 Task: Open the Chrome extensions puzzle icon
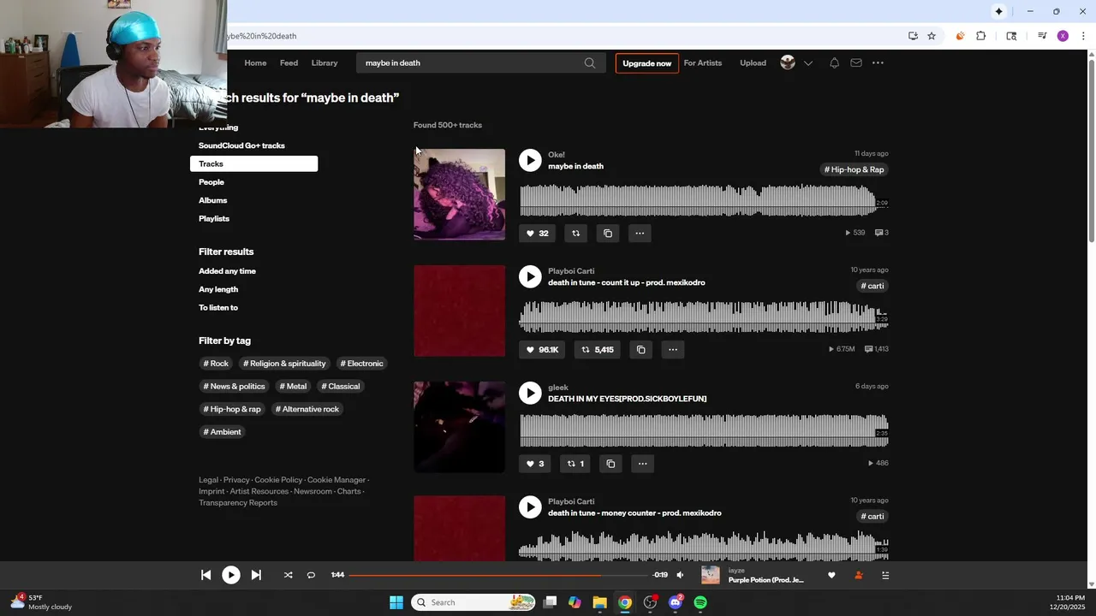pyautogui.click(x=981, y=36)
